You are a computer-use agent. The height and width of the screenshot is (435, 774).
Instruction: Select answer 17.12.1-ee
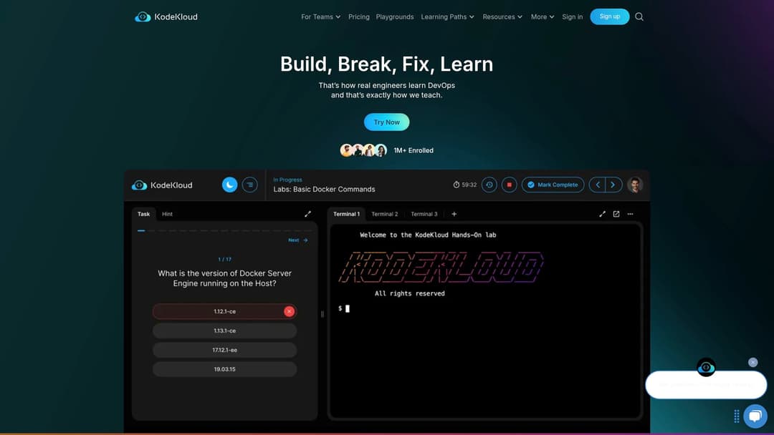tap(224, 350)
